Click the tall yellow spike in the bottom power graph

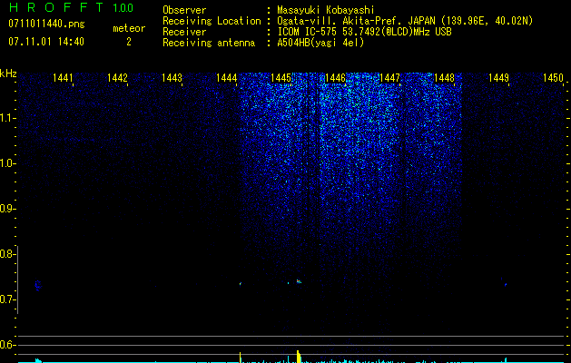point(299,357)
